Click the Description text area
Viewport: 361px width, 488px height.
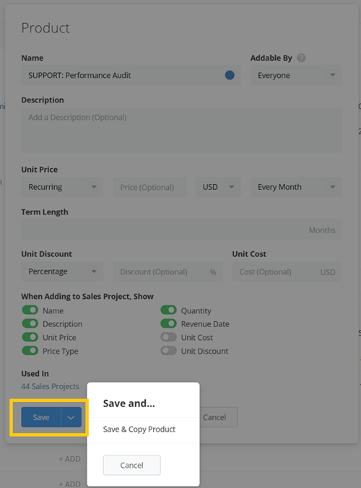(182, 130)
